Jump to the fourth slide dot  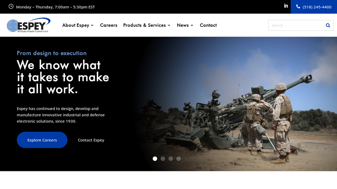point(179,159)
